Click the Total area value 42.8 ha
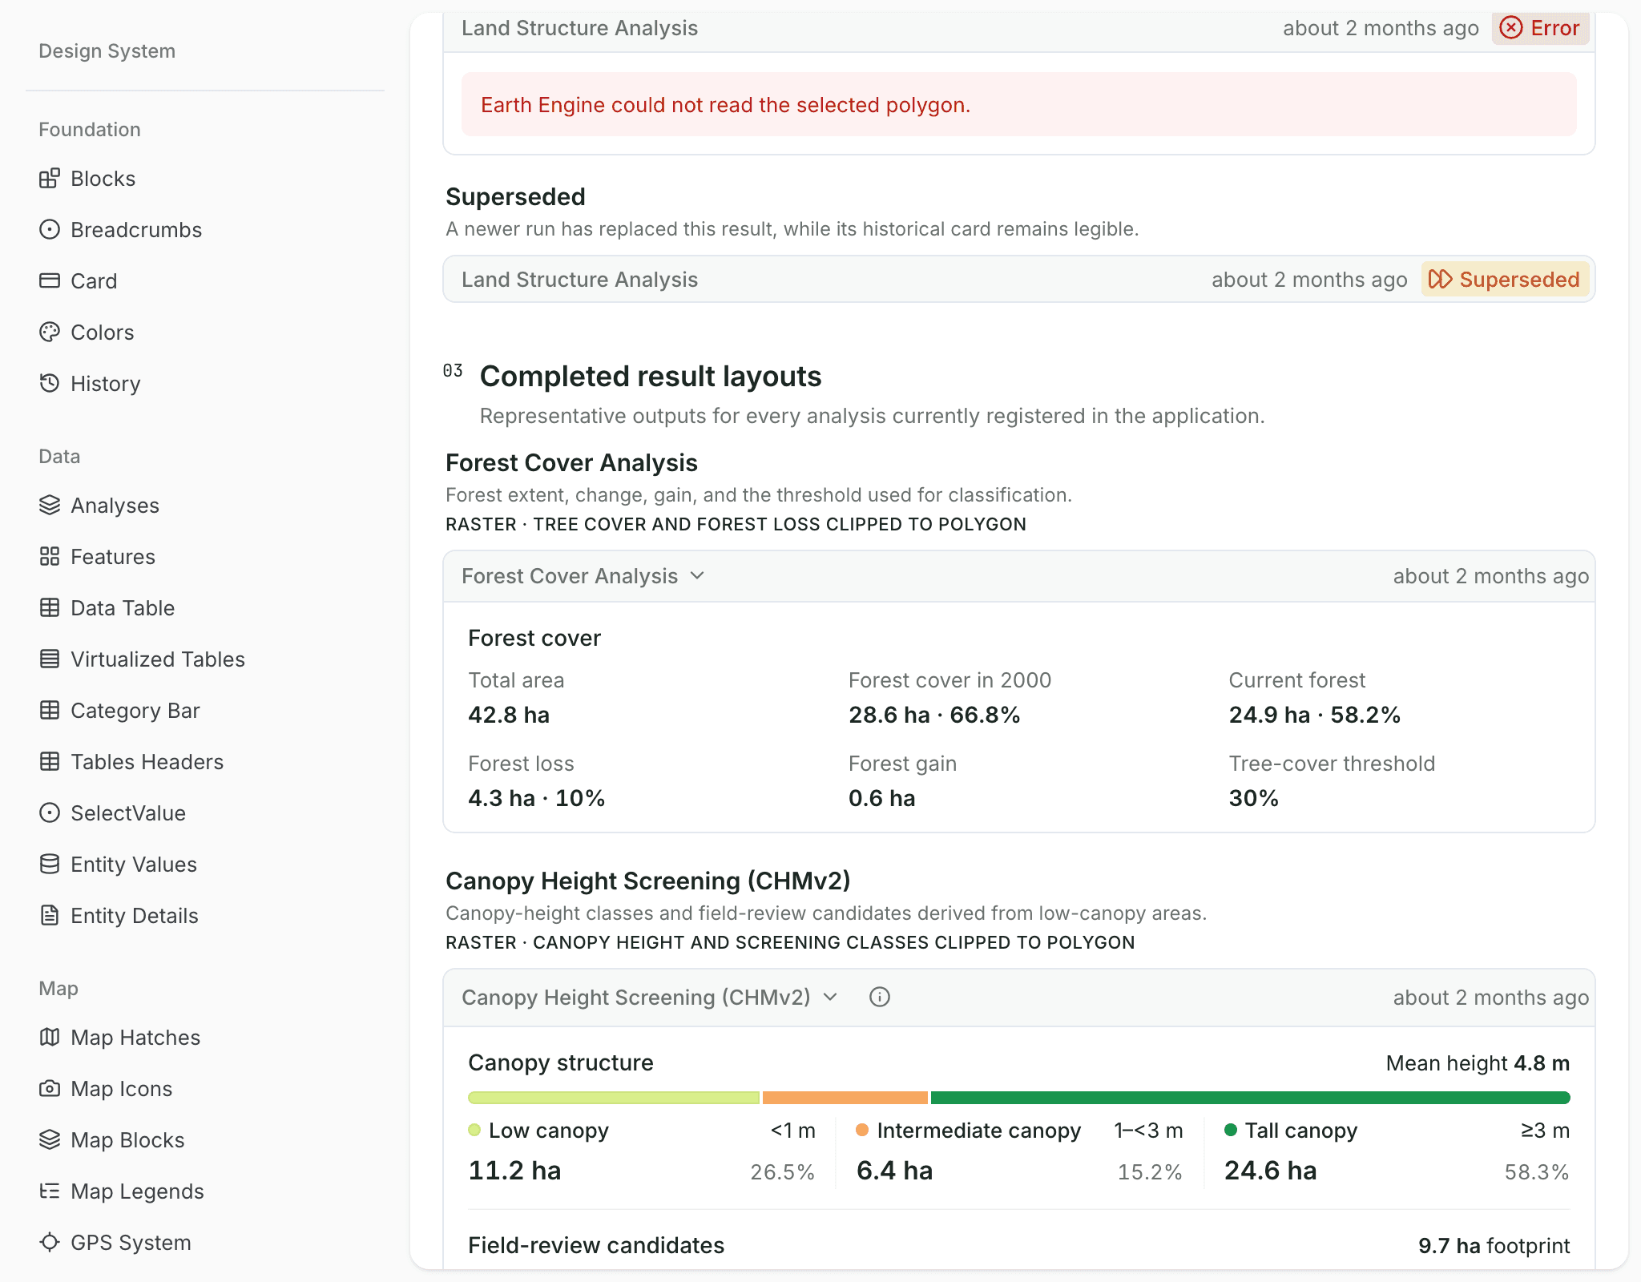This screenshot has height=1282, width=1641. pyautogui.click(x=509, y=715)
